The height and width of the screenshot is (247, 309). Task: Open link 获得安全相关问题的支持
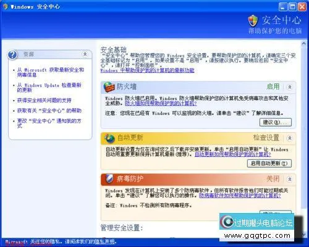(44, 101)
